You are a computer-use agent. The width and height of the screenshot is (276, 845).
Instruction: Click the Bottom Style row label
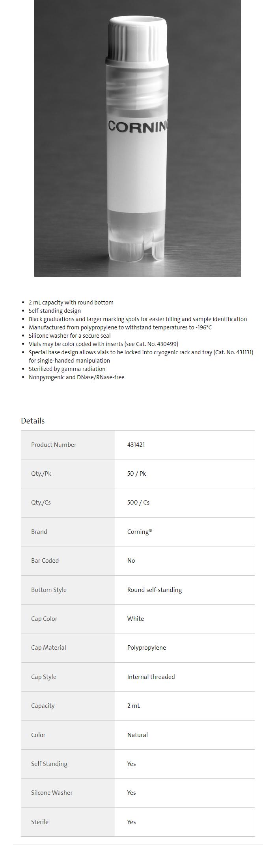click(x=49, y=590)
